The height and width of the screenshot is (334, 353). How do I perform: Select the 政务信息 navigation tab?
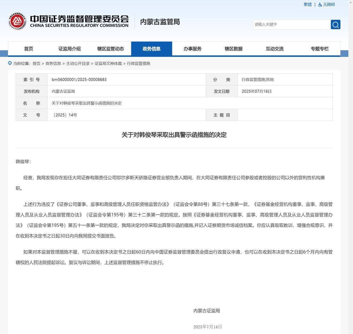tap(151, 49)
